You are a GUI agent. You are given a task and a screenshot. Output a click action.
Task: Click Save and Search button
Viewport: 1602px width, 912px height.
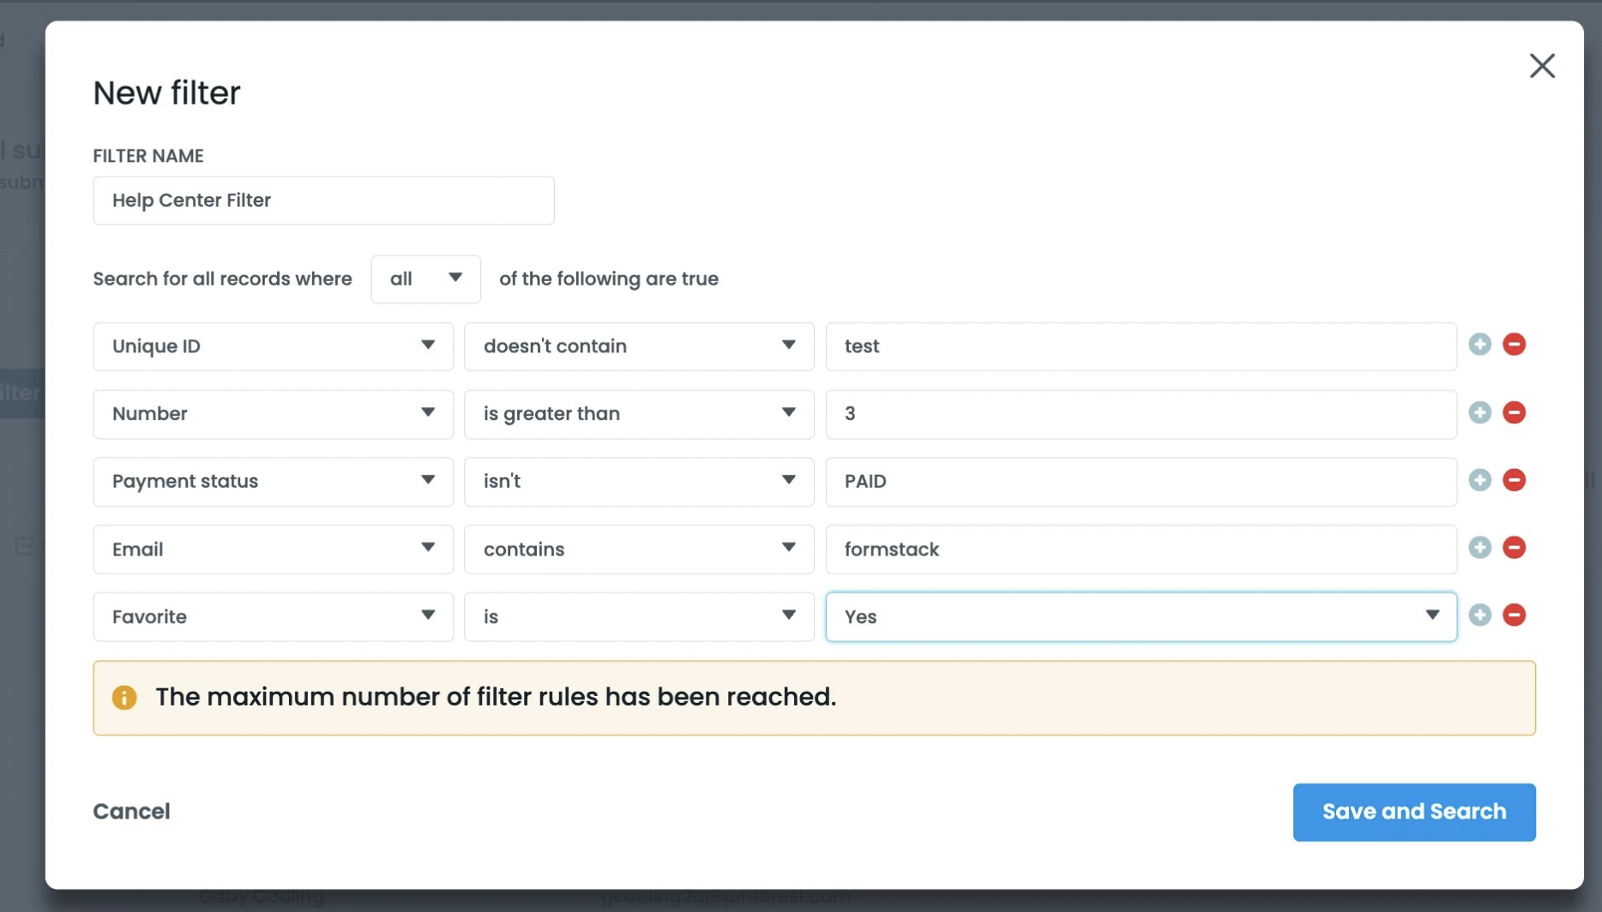point(1413,812)
